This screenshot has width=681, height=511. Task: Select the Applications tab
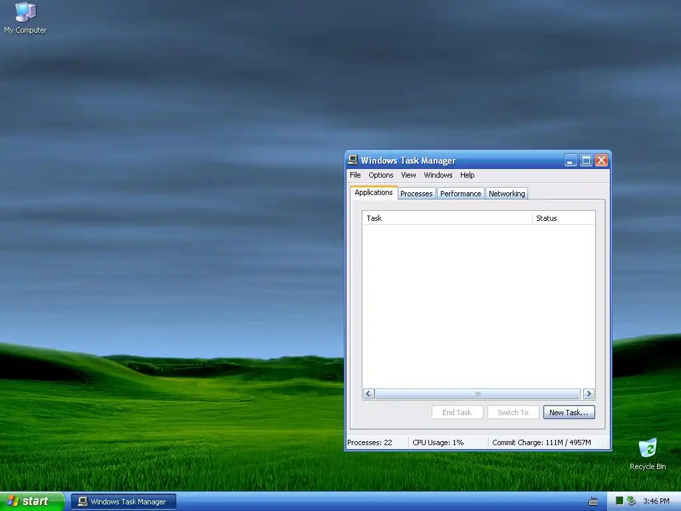tap(374, 192)
